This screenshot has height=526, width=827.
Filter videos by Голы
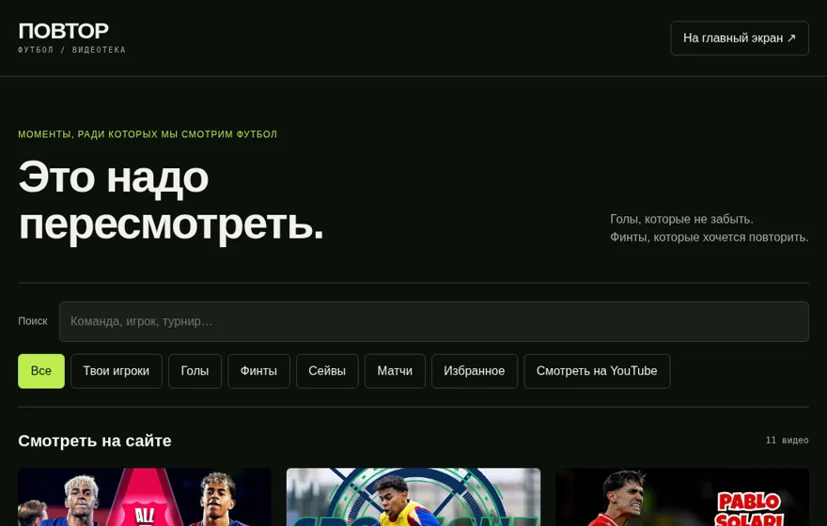pyautogui.click(x=195, y=371)
